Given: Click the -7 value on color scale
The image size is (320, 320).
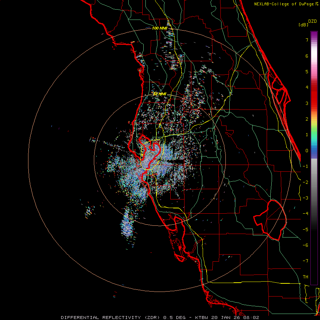Looking at the screenshot, I should click(x=305, y=261).
